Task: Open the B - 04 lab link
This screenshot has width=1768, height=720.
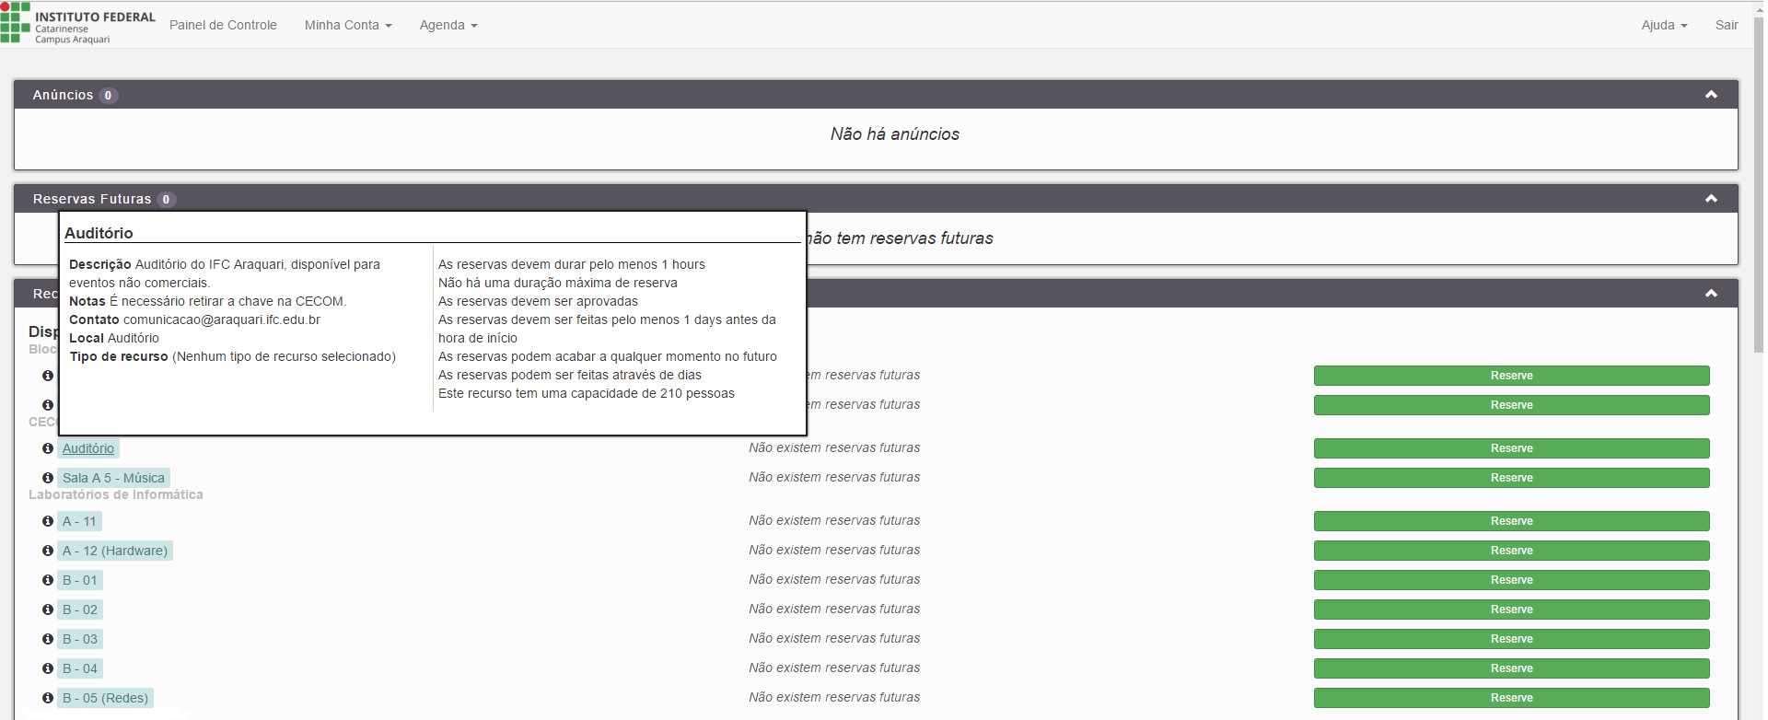Action: point(80,668)
